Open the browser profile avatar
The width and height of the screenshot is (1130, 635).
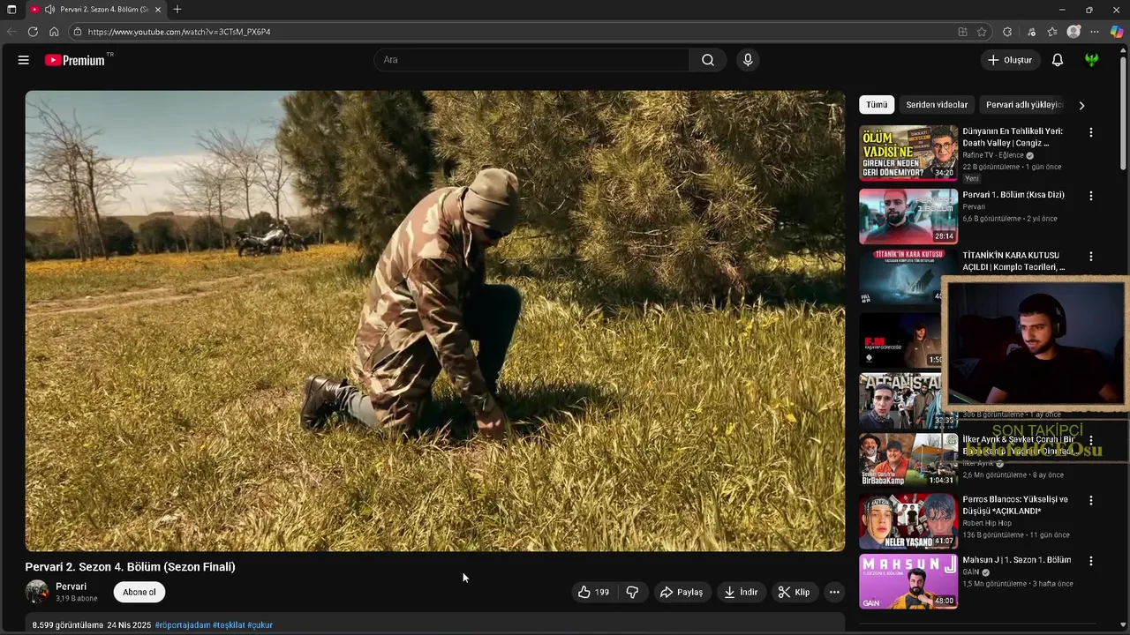point(1073,32)
